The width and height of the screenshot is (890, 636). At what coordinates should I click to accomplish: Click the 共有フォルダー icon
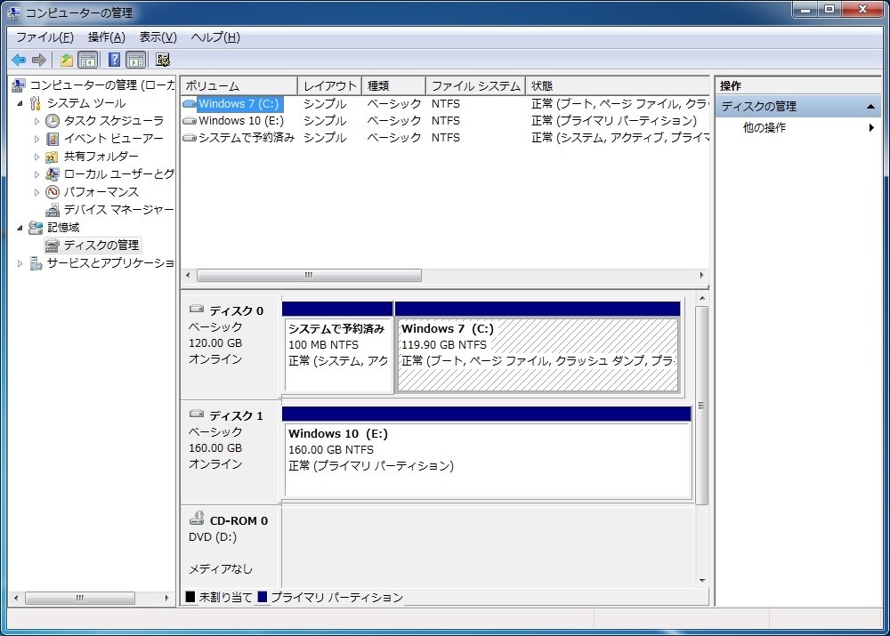[53, 157]
